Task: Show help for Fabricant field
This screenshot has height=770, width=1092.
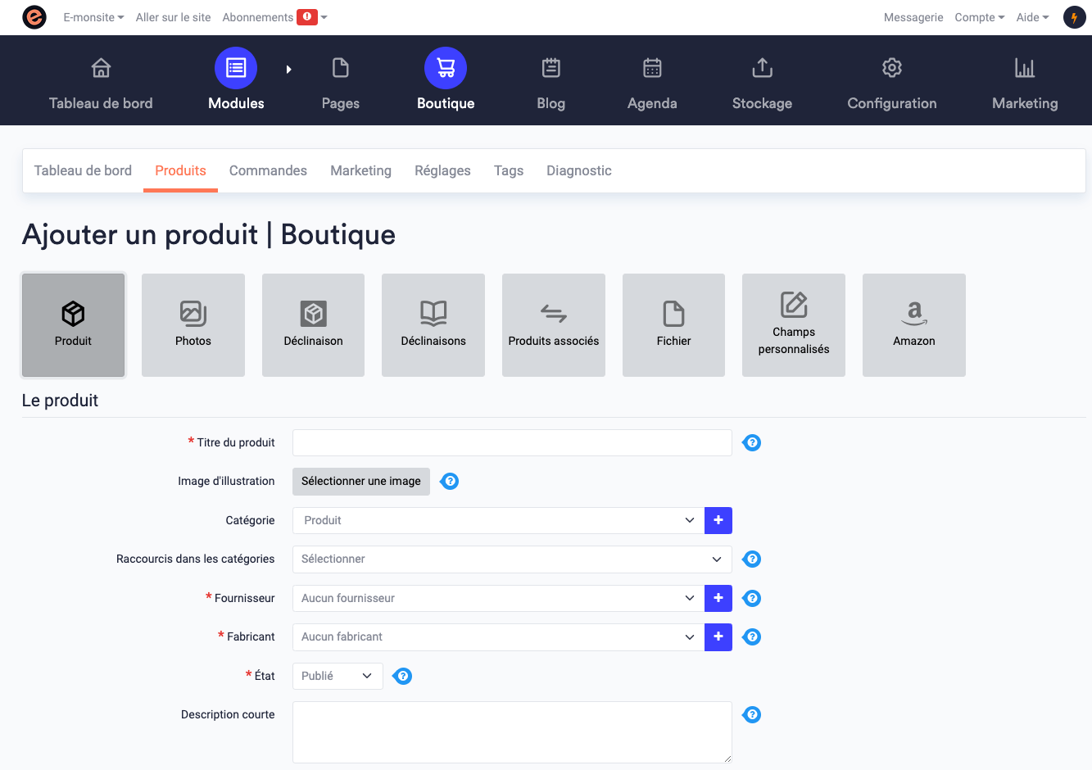Action: [752, 637]
